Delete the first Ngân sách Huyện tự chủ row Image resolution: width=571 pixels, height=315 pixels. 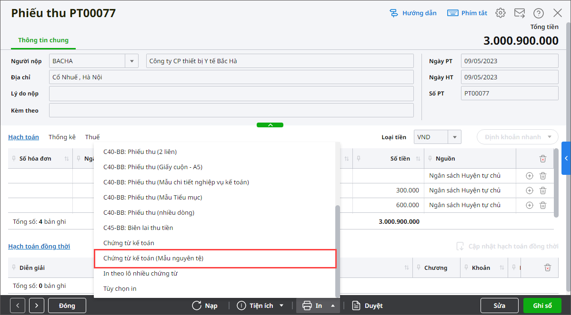pos(542,176)
